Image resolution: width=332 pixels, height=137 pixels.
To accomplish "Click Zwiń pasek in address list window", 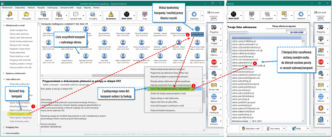I will point(321,12).
